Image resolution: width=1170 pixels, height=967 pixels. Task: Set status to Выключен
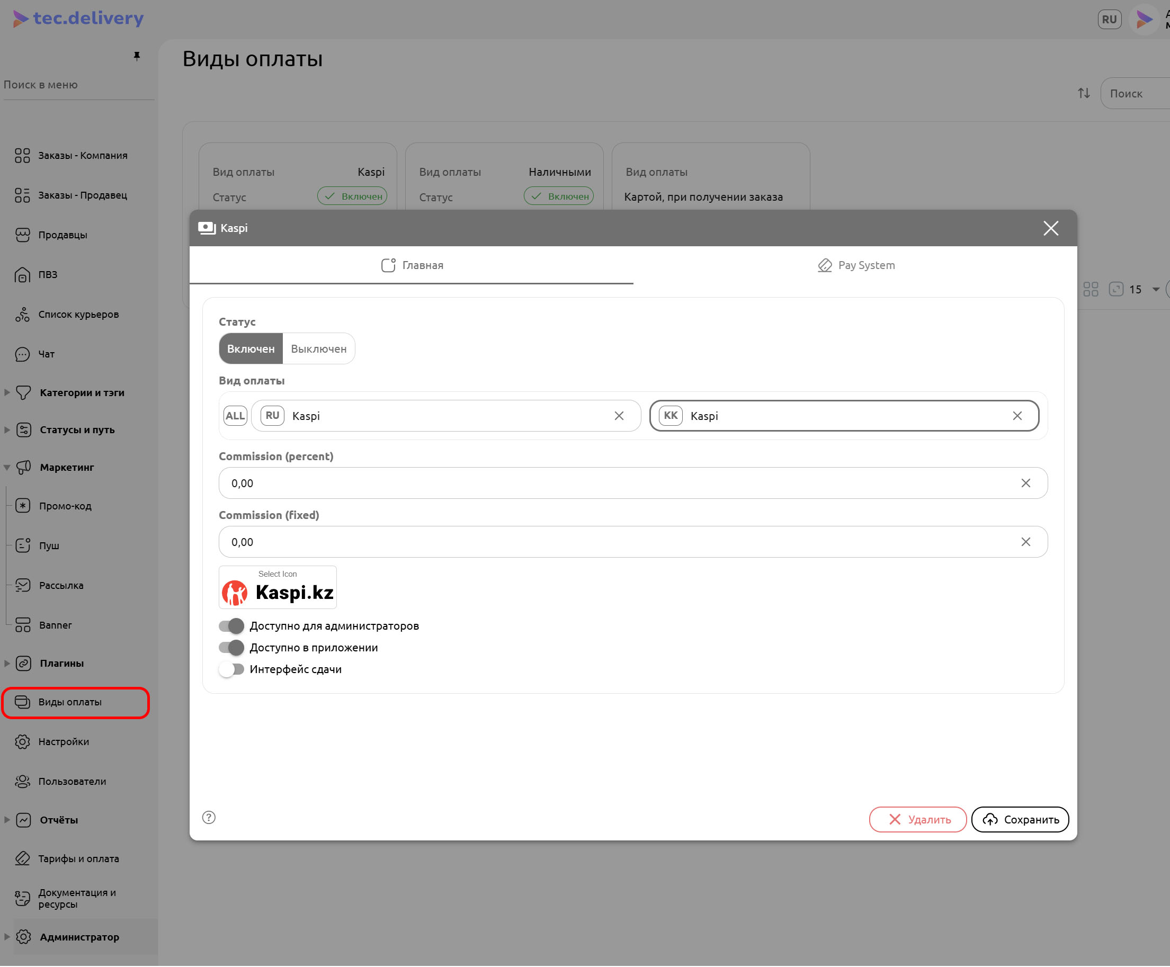coord(319,350)
